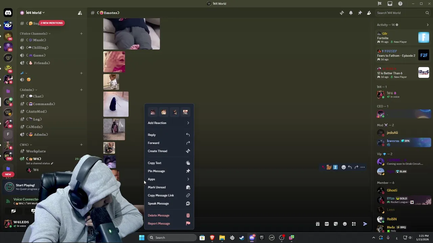Open the emoji picker in message bar
This screenshot has width=433, height=243.
345,224
